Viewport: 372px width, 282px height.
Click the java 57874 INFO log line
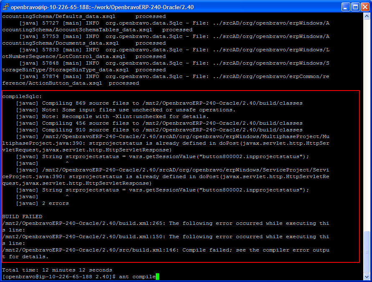pyautogui.click(x=174, y=76)
